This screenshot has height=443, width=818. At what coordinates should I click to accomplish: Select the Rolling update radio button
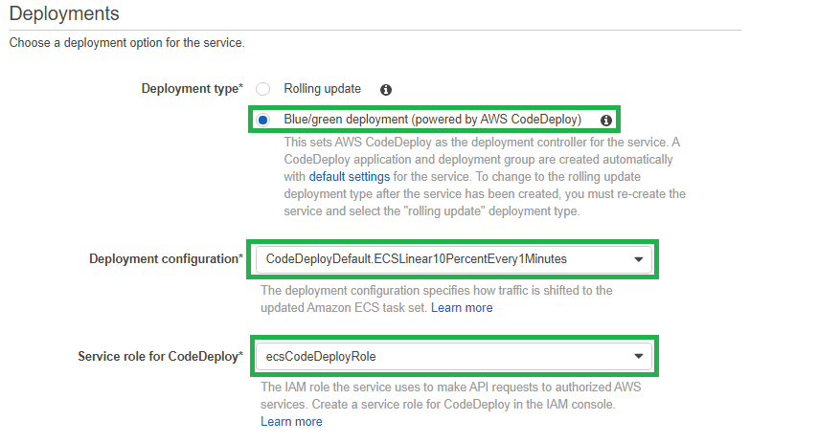(x=262, y=89)
